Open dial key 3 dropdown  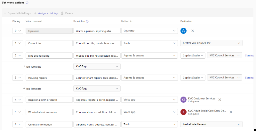click(x=18, y=78)
